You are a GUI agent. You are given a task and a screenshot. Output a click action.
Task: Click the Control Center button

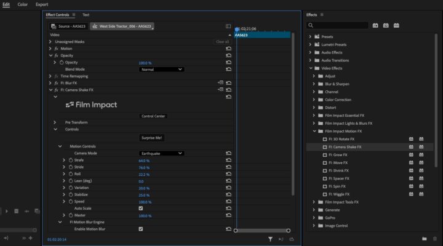click(153, 116)
